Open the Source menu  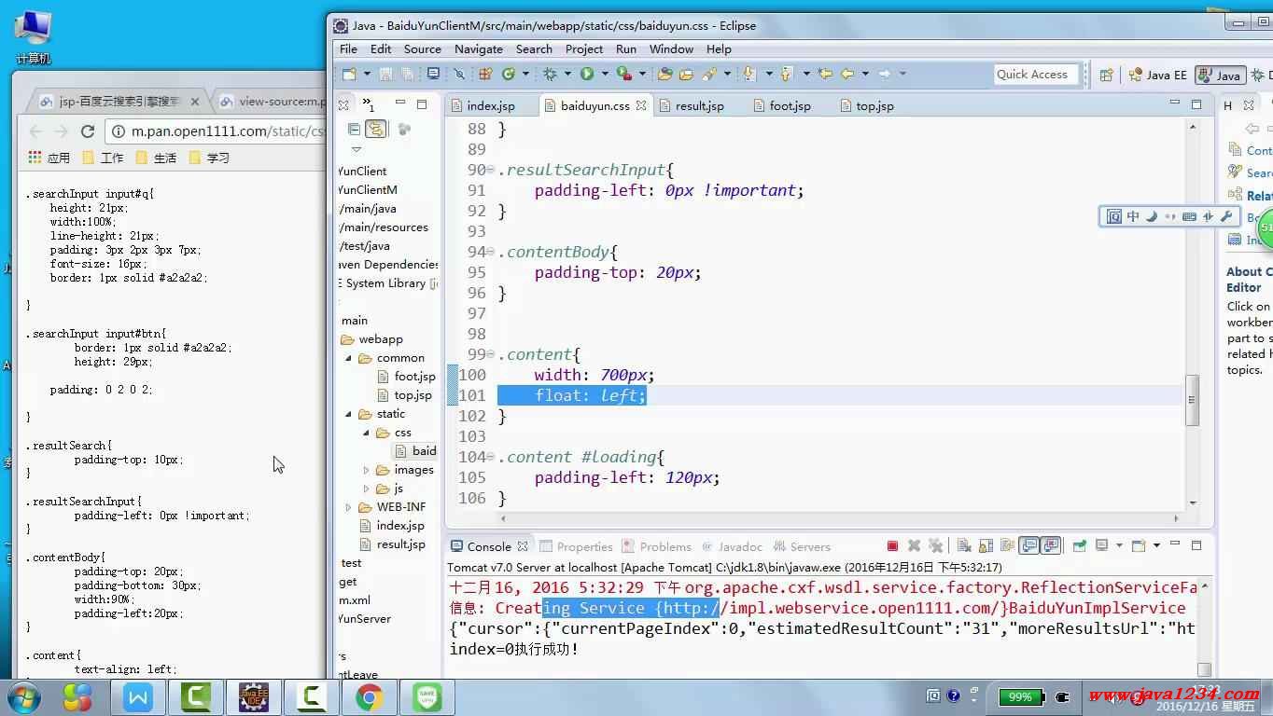click(422, 49)
